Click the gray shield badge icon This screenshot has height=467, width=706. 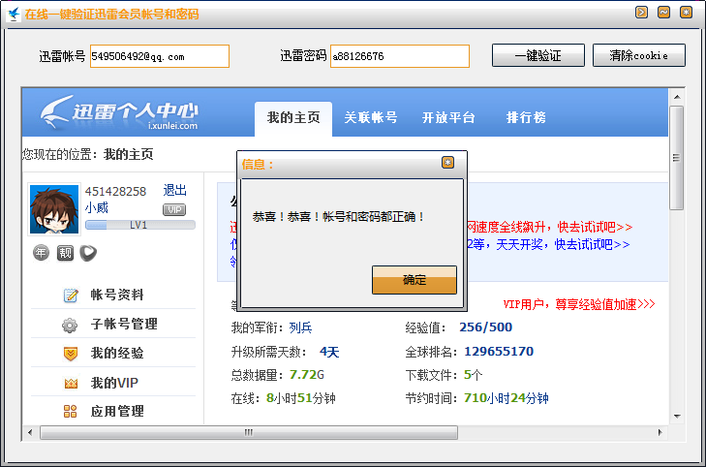pos(88,253)
